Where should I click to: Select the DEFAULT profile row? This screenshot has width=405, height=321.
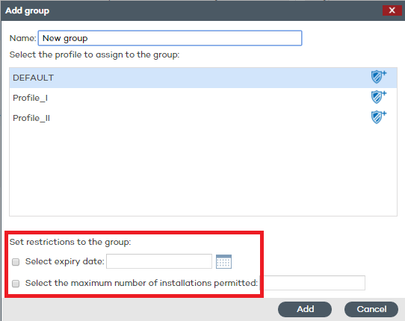point(203,78)
